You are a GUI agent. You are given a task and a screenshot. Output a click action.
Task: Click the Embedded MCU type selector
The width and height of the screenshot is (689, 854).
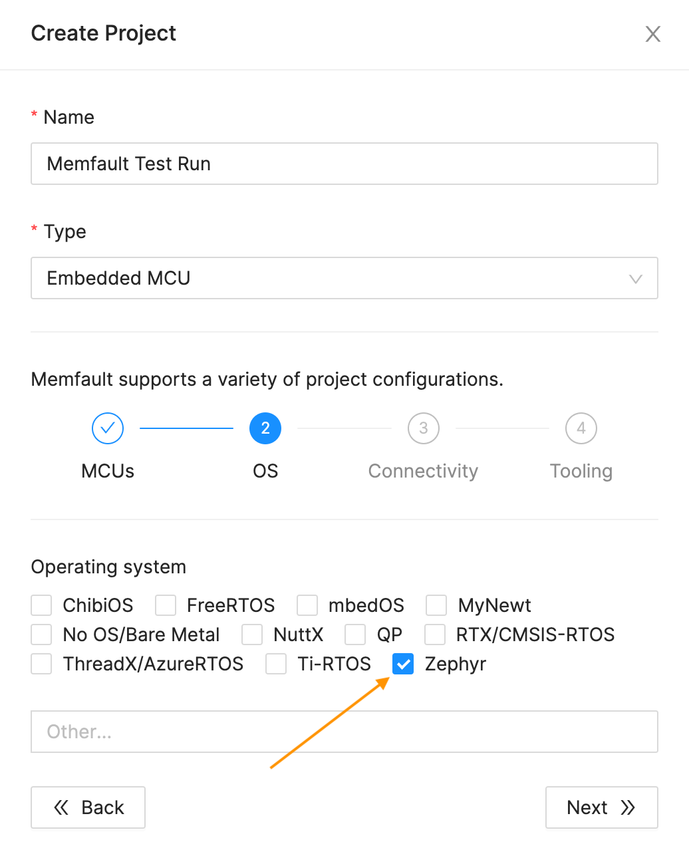(333, 278)
